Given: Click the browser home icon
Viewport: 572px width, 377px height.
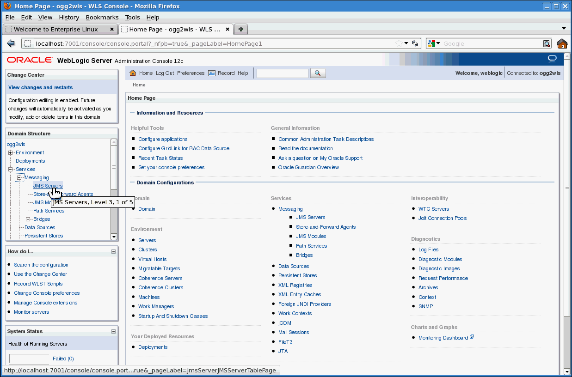Looking at the screenshot, I should pos(562,43).
